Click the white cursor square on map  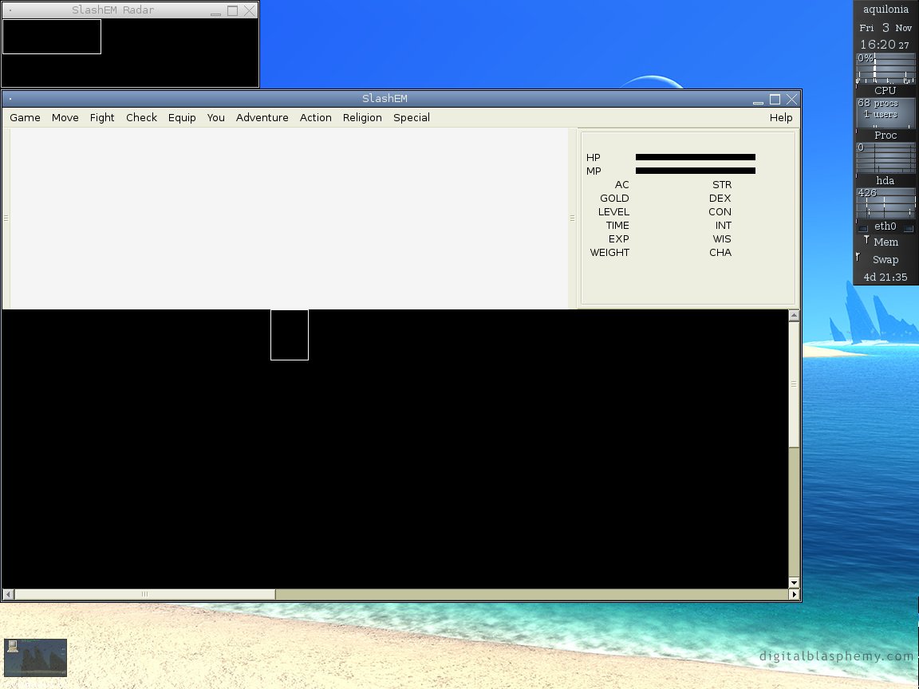(x=290, y=335)
